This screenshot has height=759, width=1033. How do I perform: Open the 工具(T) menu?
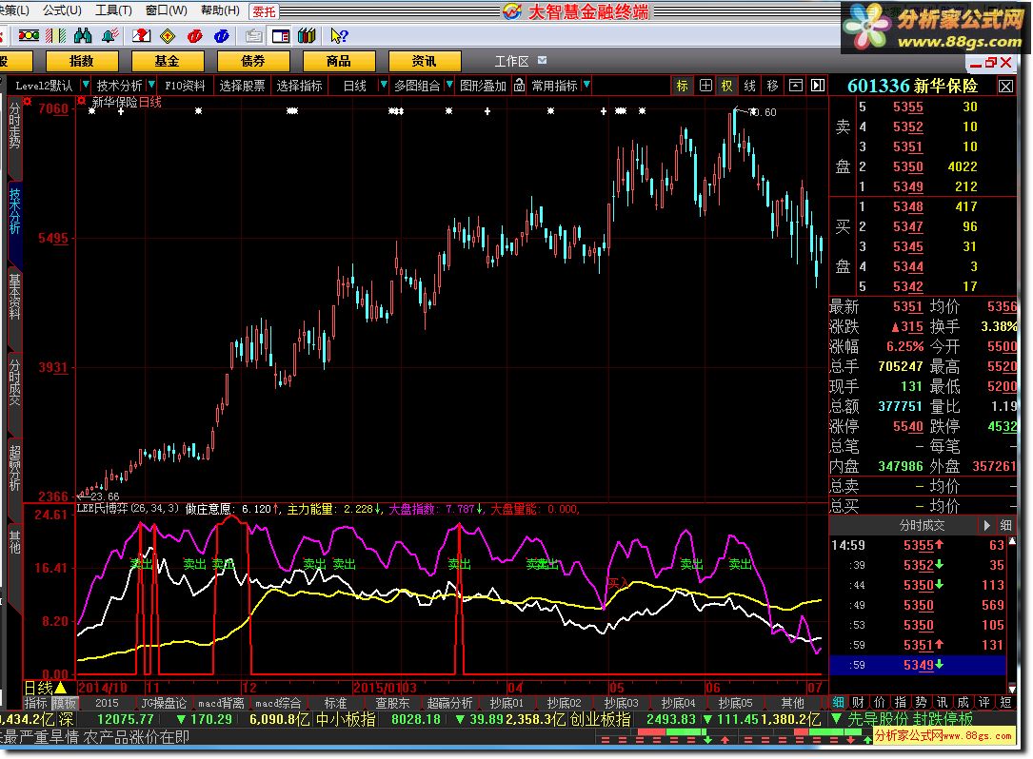click(113, 10)
